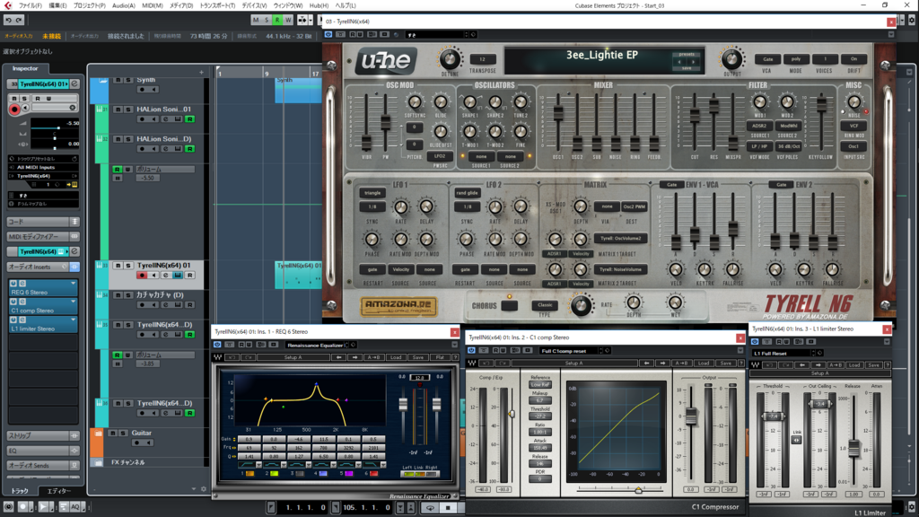The height and width of the screenshot is (517, 919).
Task: Click the undo arrow in Cubase toolbar
Action: tap(8, 20)
